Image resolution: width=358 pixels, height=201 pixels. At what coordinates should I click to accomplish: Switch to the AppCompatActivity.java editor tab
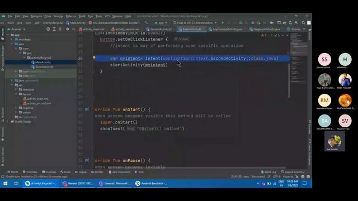tap(225, 29)
